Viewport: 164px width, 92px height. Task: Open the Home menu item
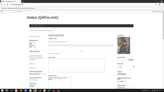33,26
